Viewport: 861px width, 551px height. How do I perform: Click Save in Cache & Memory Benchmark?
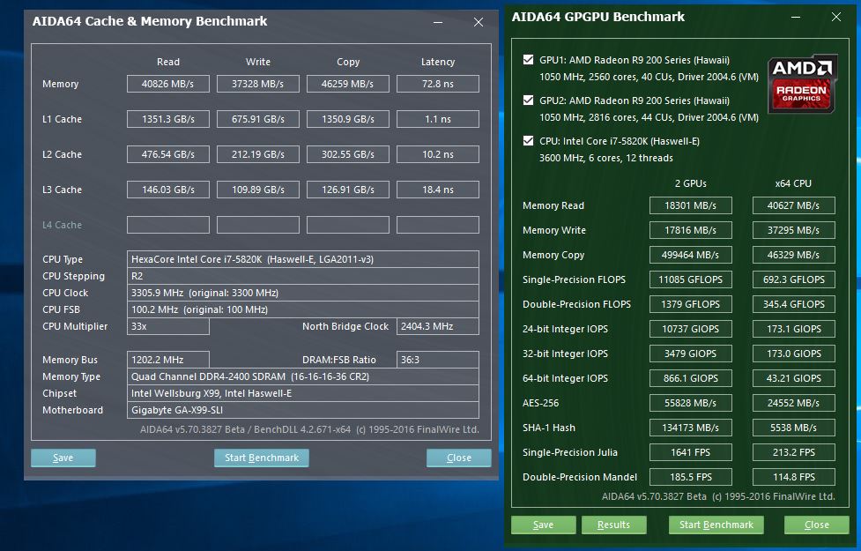click(63, 458)
